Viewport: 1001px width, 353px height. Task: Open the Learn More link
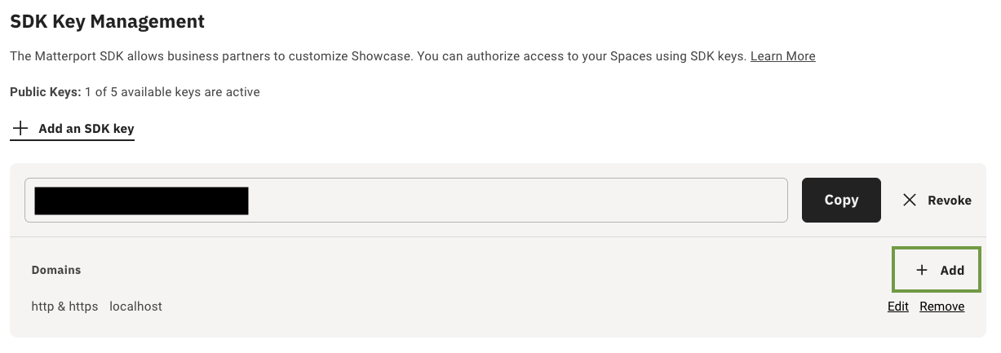click(782, 56)
